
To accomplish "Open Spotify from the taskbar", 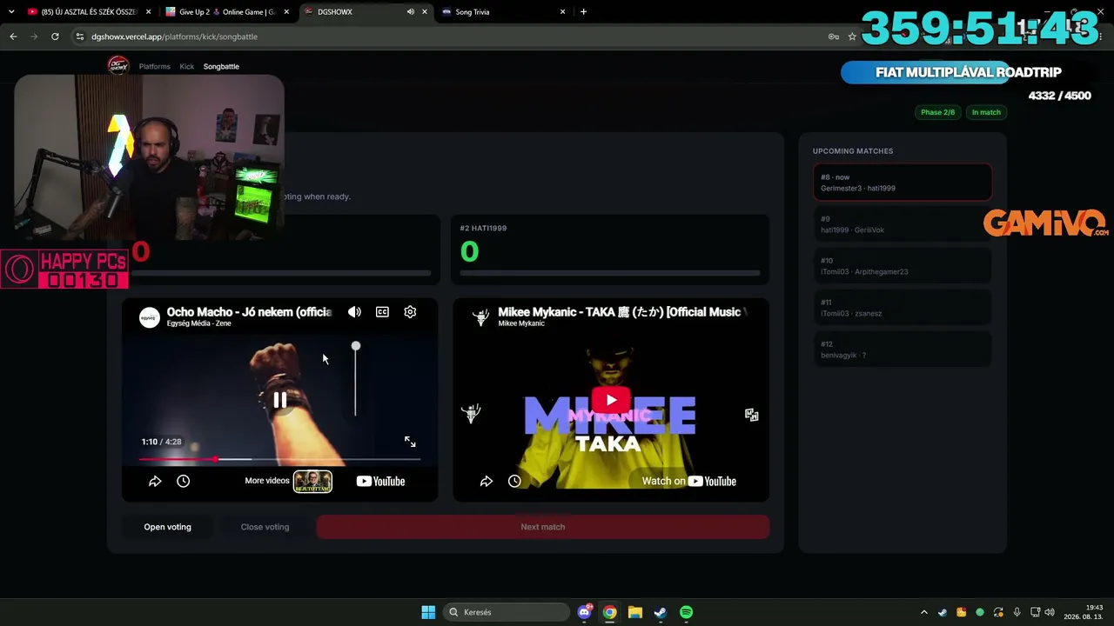I will 686,612.
